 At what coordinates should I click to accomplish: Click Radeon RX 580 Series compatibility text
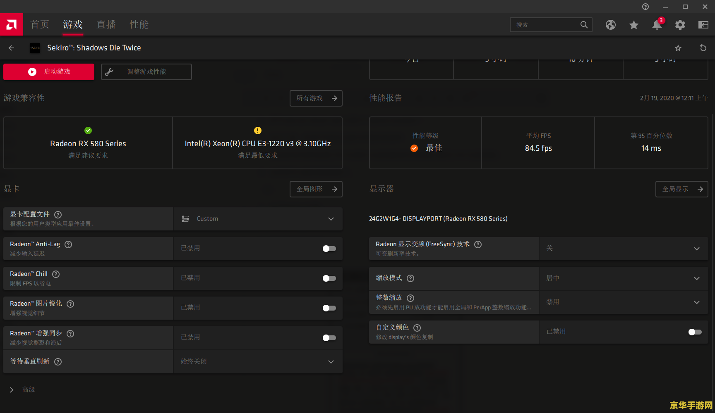coord(88,144)
